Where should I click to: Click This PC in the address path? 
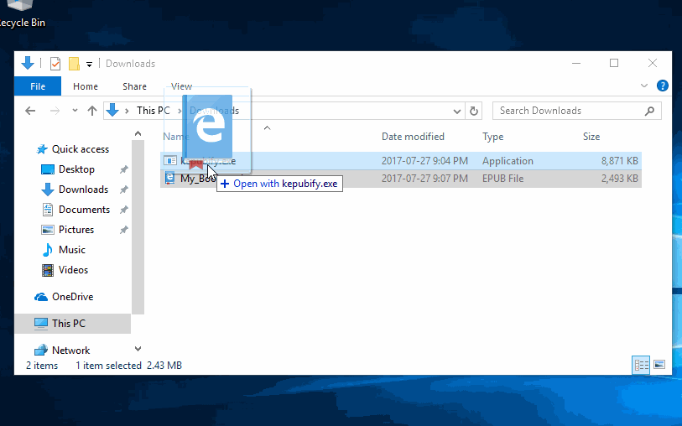pos(154,111)
